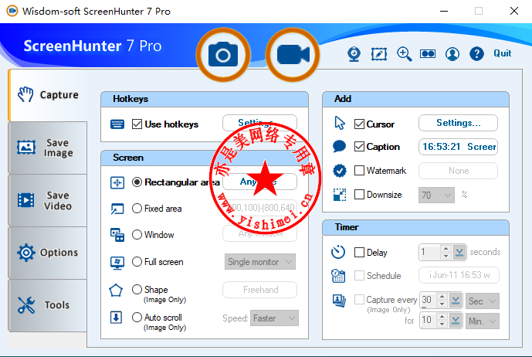Image resolution: width=532 pixels, height=357 pixels.
Task: Click the Rectangular area crosshair icon
Action: point(117,182)
